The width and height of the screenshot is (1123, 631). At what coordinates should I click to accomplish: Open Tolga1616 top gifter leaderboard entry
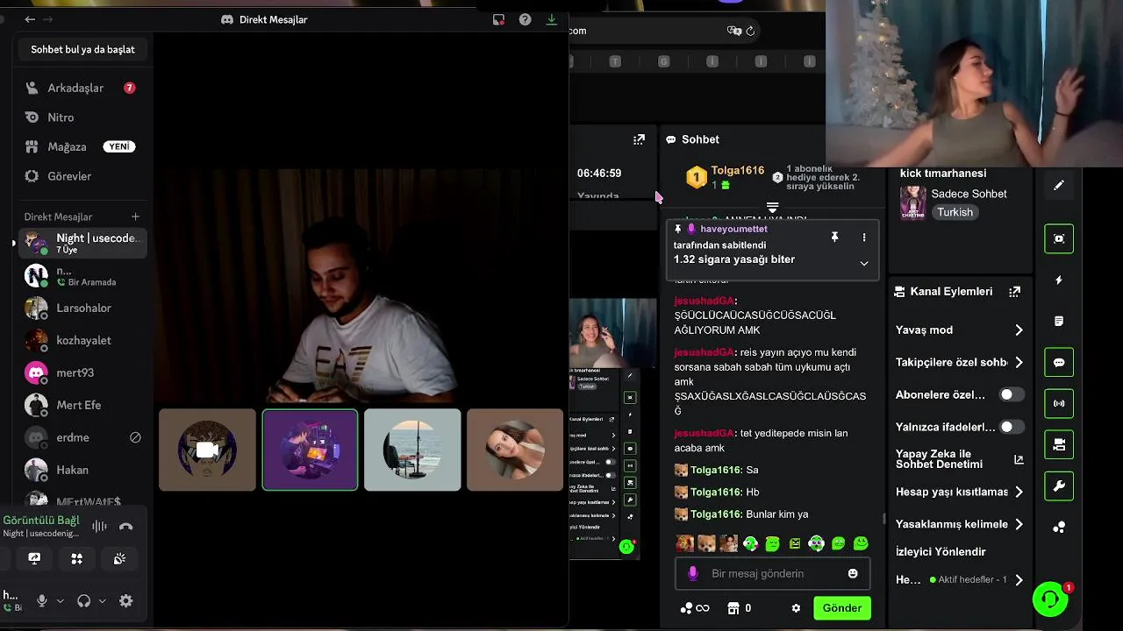726,177
